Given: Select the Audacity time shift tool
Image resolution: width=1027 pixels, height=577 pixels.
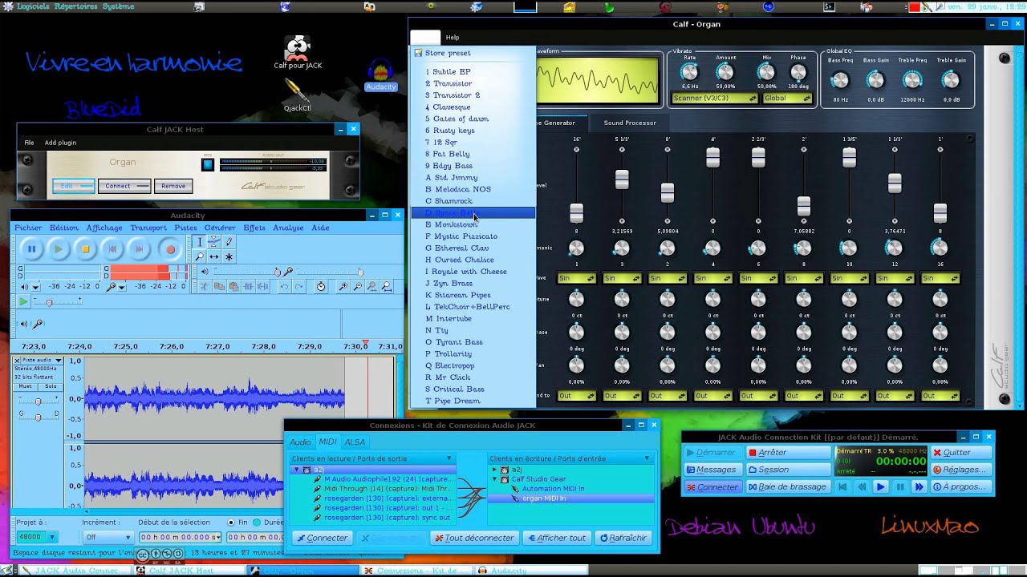Looking at the screenshot, I should [x=214, y=256].
